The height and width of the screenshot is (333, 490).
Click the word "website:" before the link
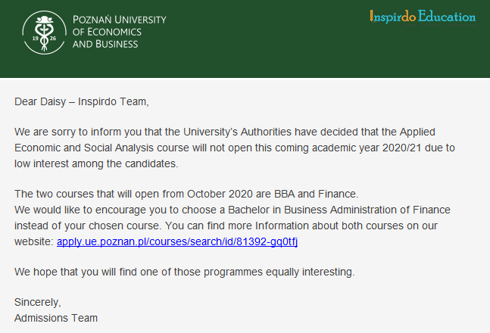coord(34,241)
